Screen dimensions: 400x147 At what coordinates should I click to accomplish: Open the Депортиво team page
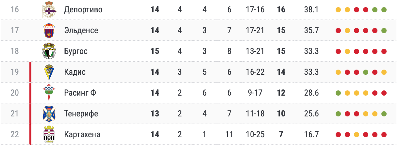coord(83,10)
